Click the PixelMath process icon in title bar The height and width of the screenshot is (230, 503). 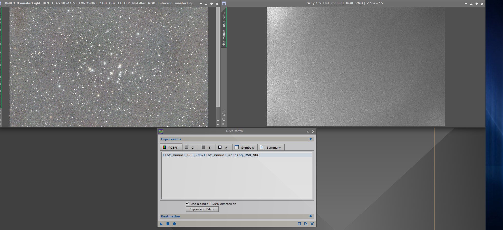161,131
